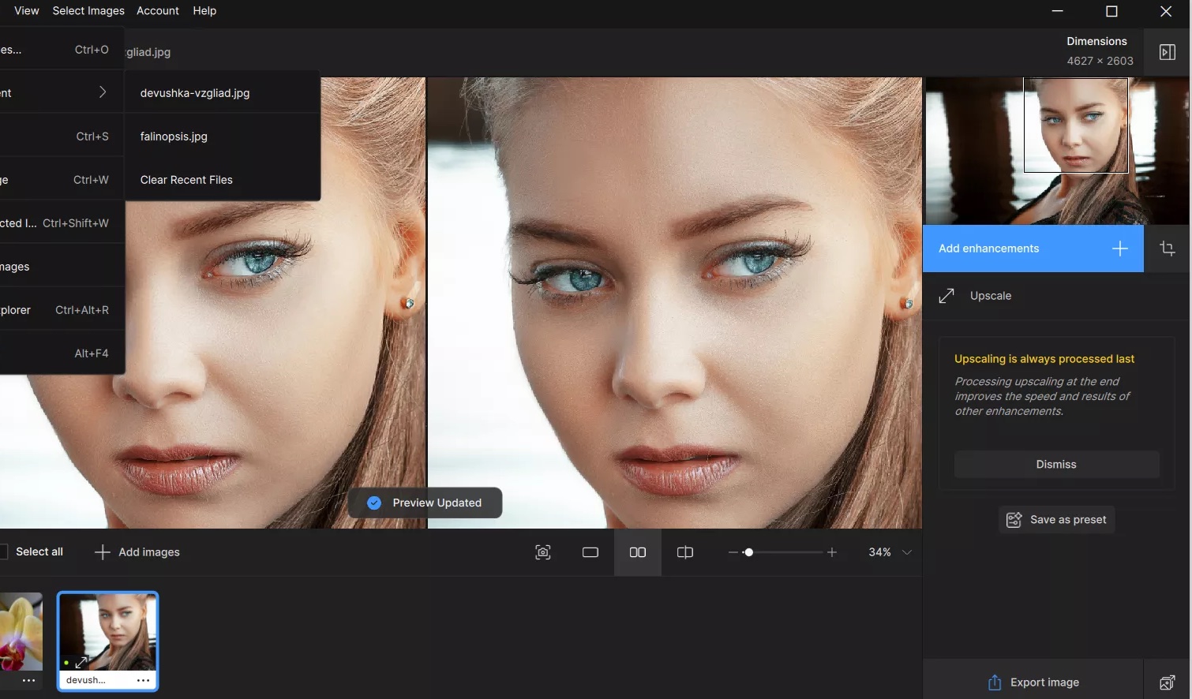Dismiss the upscaling processing notice
This screenshot has width=1192, height=699.
[x=1055, y=464]
